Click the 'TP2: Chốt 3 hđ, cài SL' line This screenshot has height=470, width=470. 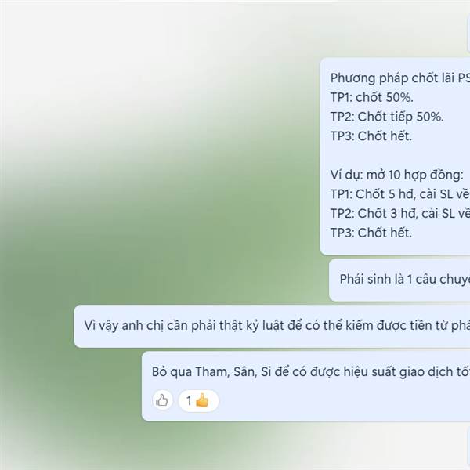(x=399, y=213)
